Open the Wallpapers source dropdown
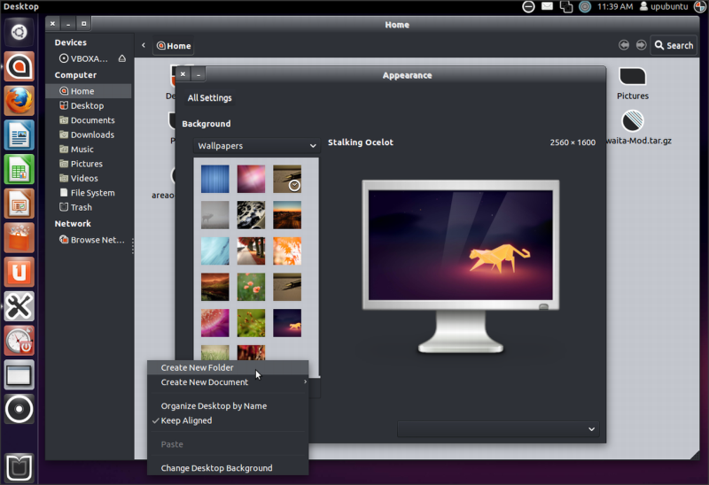This screenshot has height=485, width=709. coord(256,146)
